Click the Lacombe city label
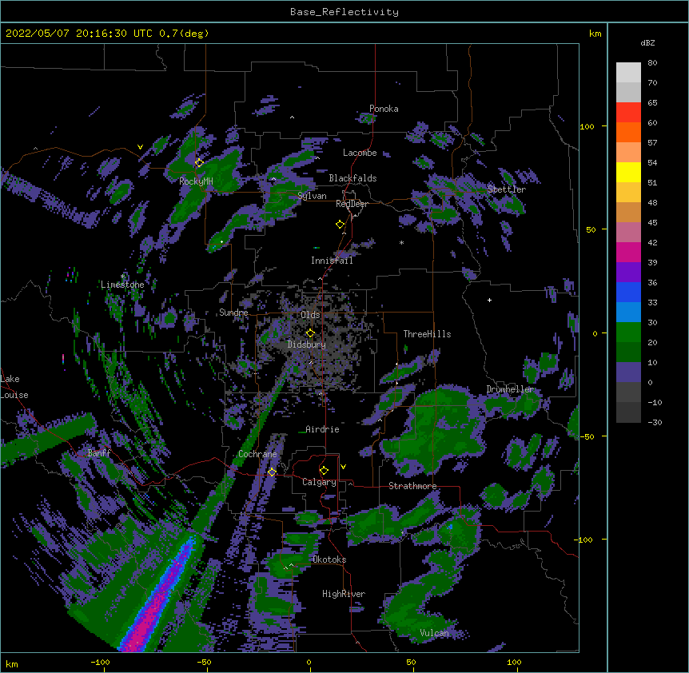This screenshot has height=673, width=689. pos(360,153)
